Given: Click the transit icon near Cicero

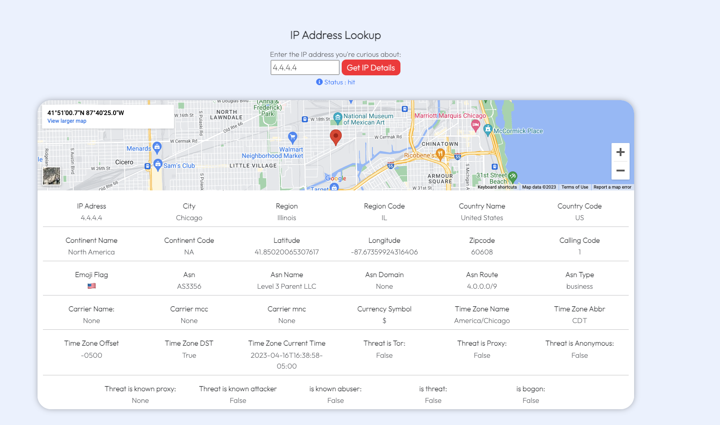Looking at the screenshot, I should point(147,166).
